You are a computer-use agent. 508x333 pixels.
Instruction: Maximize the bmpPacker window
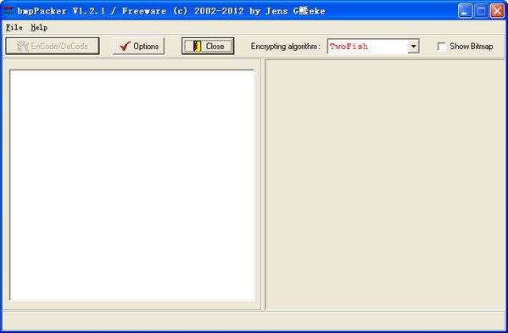(x=481, y=11)
